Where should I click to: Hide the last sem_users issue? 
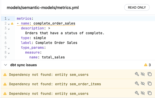pyautogui.click(x=143, y=93)
